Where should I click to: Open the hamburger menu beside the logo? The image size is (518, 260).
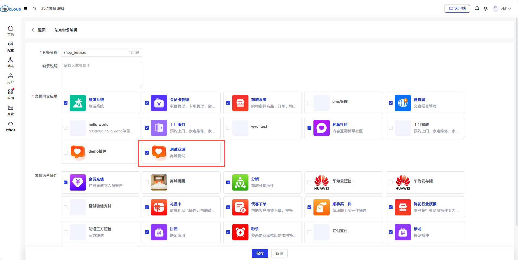(26, 8)
